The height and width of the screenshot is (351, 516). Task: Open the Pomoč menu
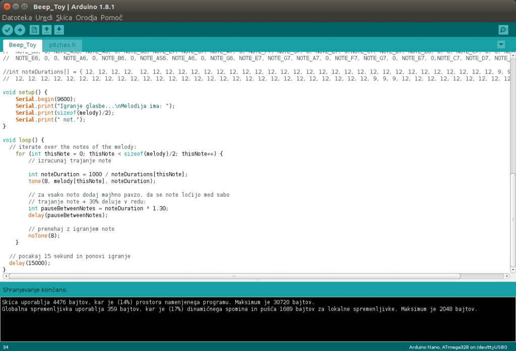click(x=111, y=18)
